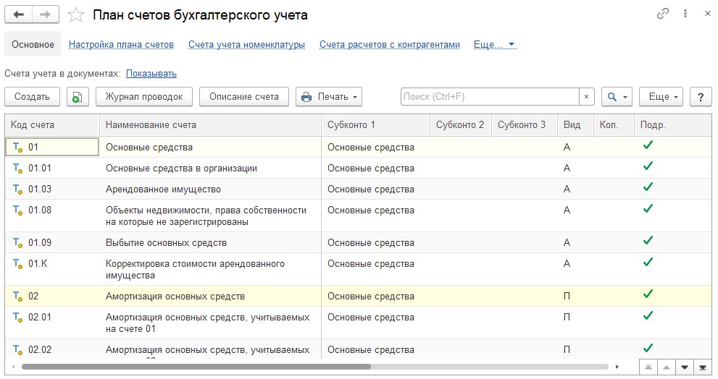Image resolution: width=718 pixels, height=379 pixels.
Task: Select the Основные средства в организации cell
Action: pos(210,169)
